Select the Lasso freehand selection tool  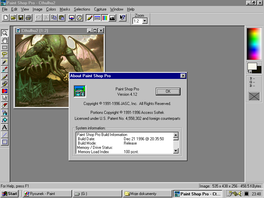click(x=5, y=55)
